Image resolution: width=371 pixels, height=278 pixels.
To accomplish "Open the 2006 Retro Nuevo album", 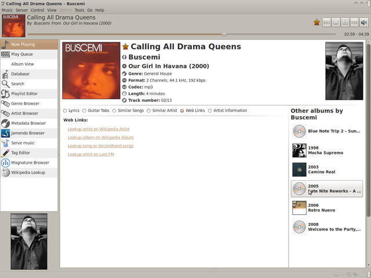I will coord(327,208).
